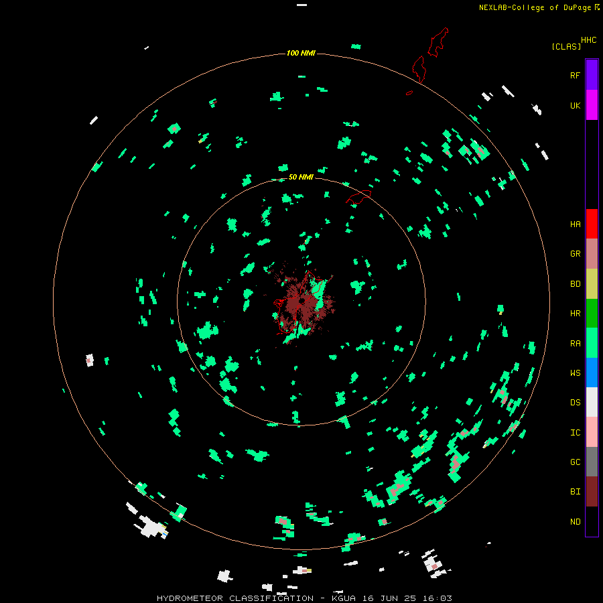
Task: Click the 50 NMI range ring label
Action: tap(301, 177)
